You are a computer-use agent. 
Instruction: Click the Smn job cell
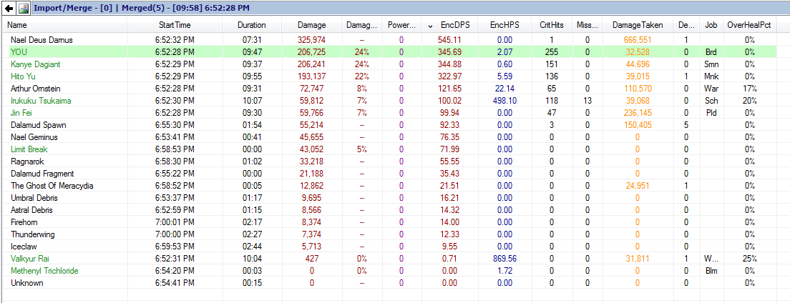click(x=711, y=64)
